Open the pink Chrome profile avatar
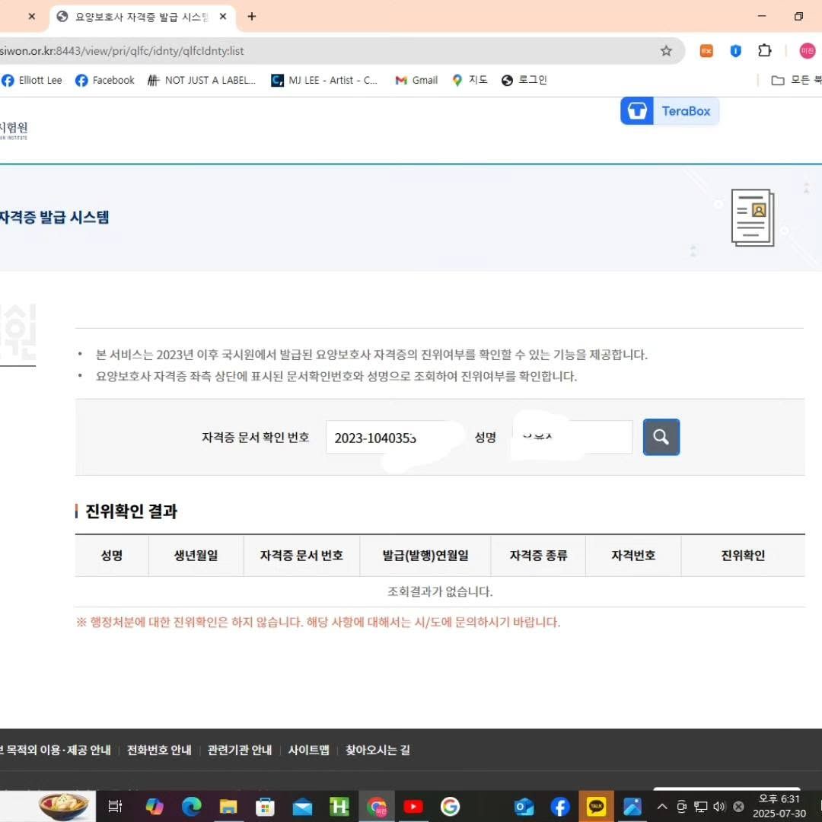 click(x=807, y=51)
